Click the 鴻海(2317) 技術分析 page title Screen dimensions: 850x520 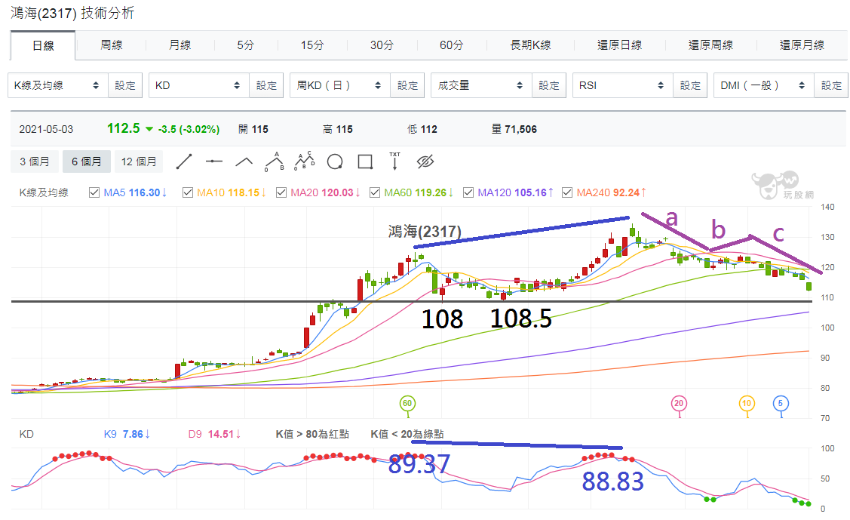[x=72, y=13]
